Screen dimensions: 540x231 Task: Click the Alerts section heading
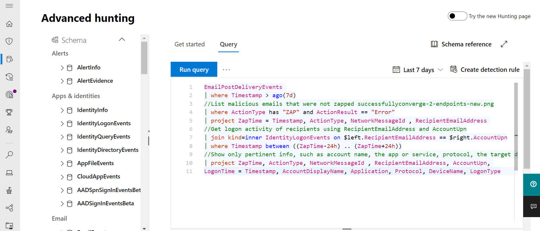[x=60, y=53]
